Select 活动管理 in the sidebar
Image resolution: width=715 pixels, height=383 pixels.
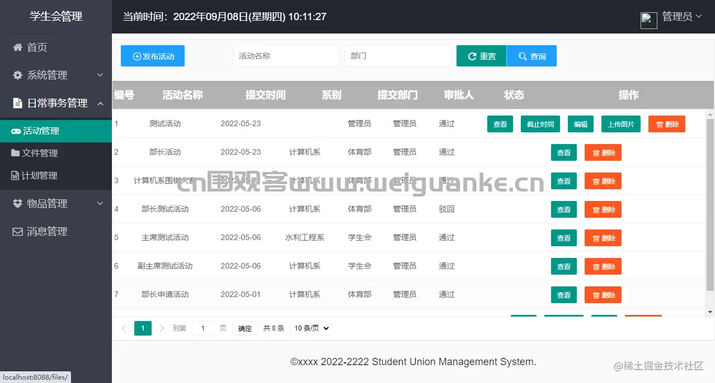(x=56, y=131)
